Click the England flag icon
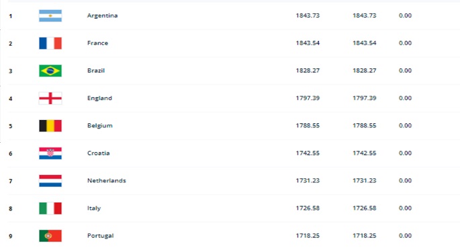 (x=50, y=98)
